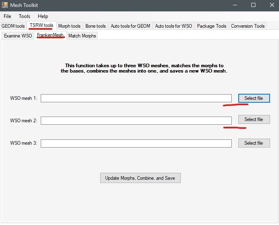Screen dimensions: 279x225
Task: Click the WSO mesh 3 path field
Action: coord(136,143)
